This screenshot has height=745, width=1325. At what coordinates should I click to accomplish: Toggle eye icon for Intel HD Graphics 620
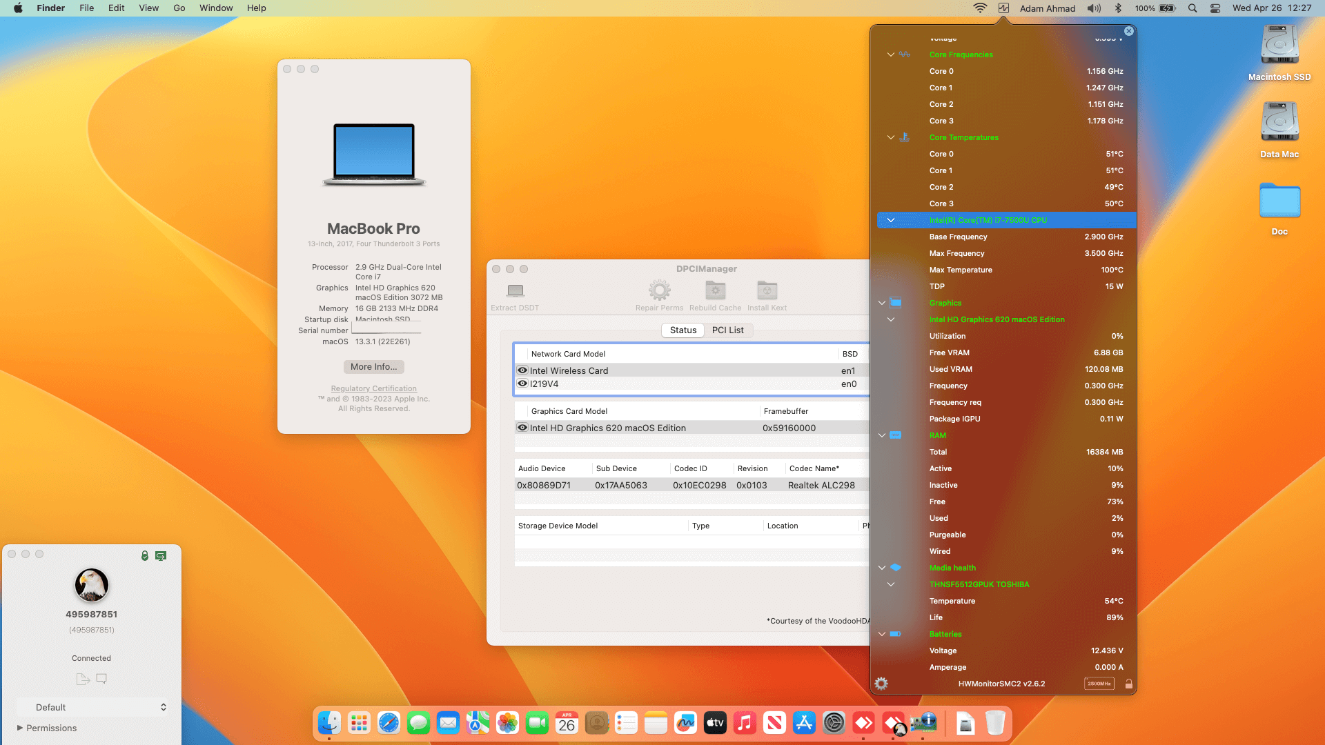[522, 428]
